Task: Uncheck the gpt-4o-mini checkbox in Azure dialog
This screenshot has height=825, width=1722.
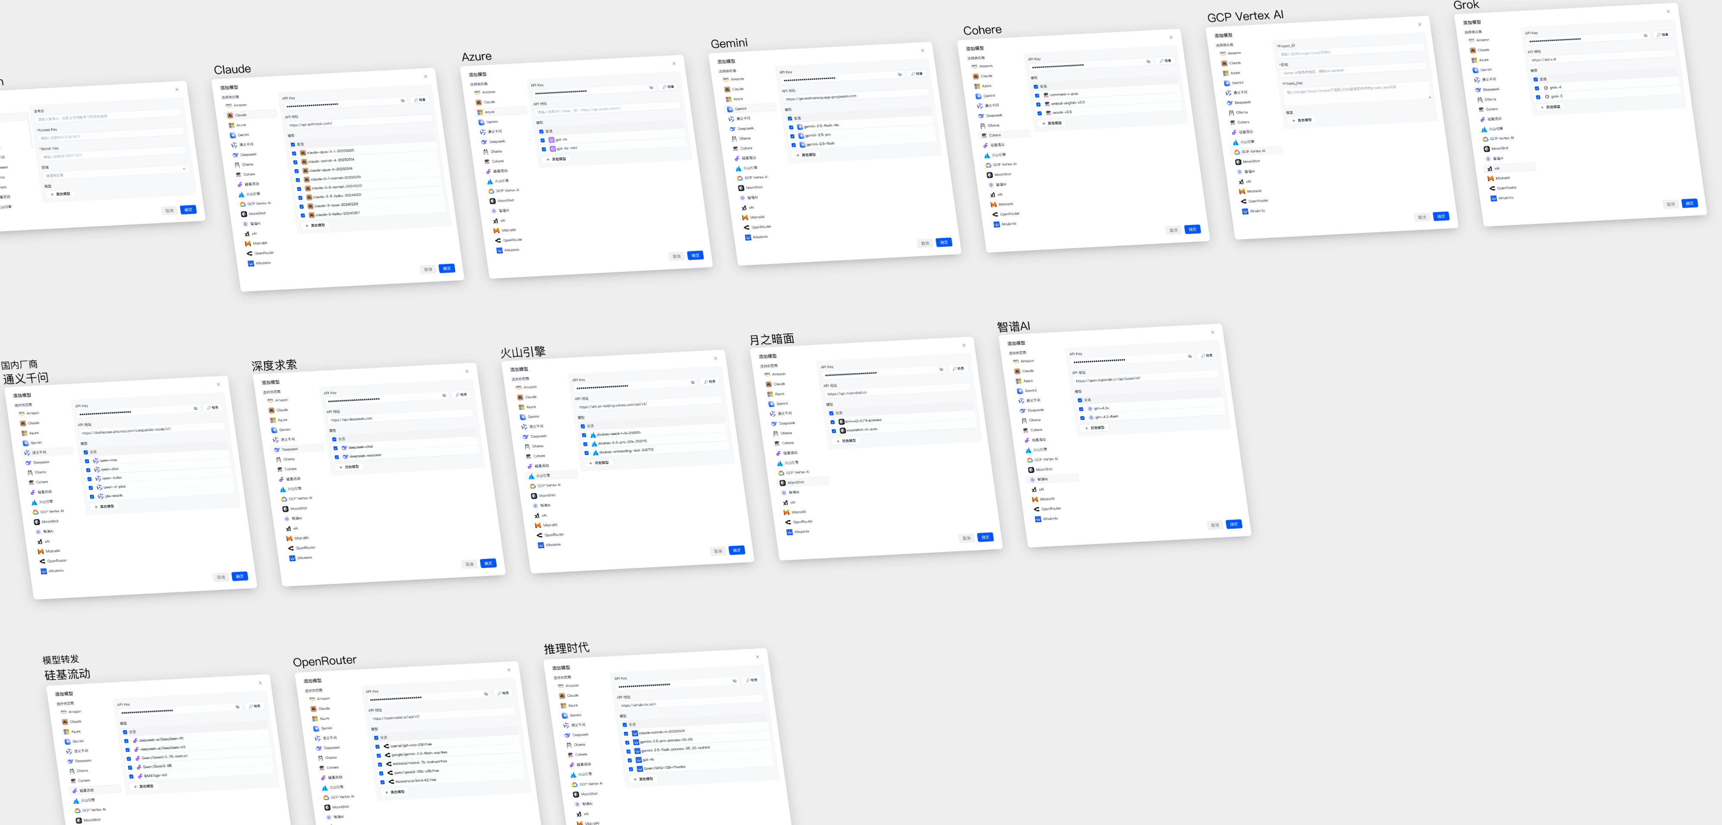Action: click(x=544, y=149)
